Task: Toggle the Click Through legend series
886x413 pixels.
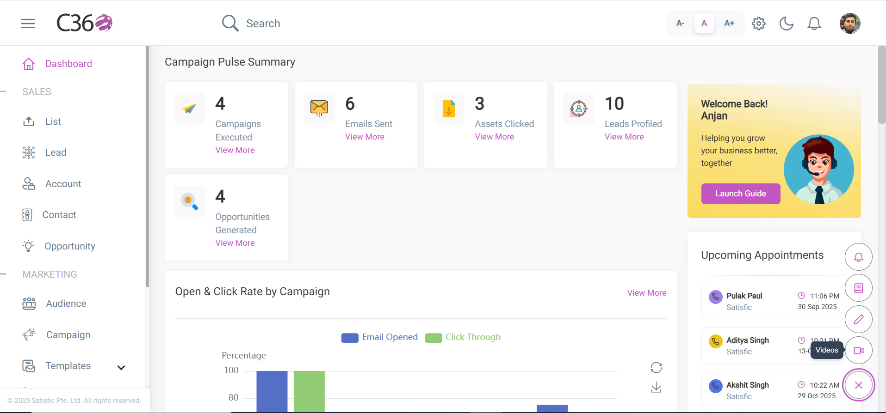Action: (463, 337)
